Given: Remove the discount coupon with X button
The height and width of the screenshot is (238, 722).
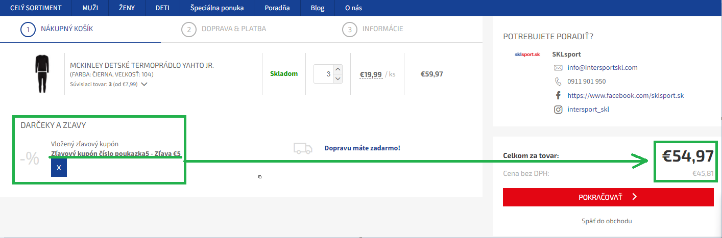Looking at the screenshot, I should (x=59, y=168).
